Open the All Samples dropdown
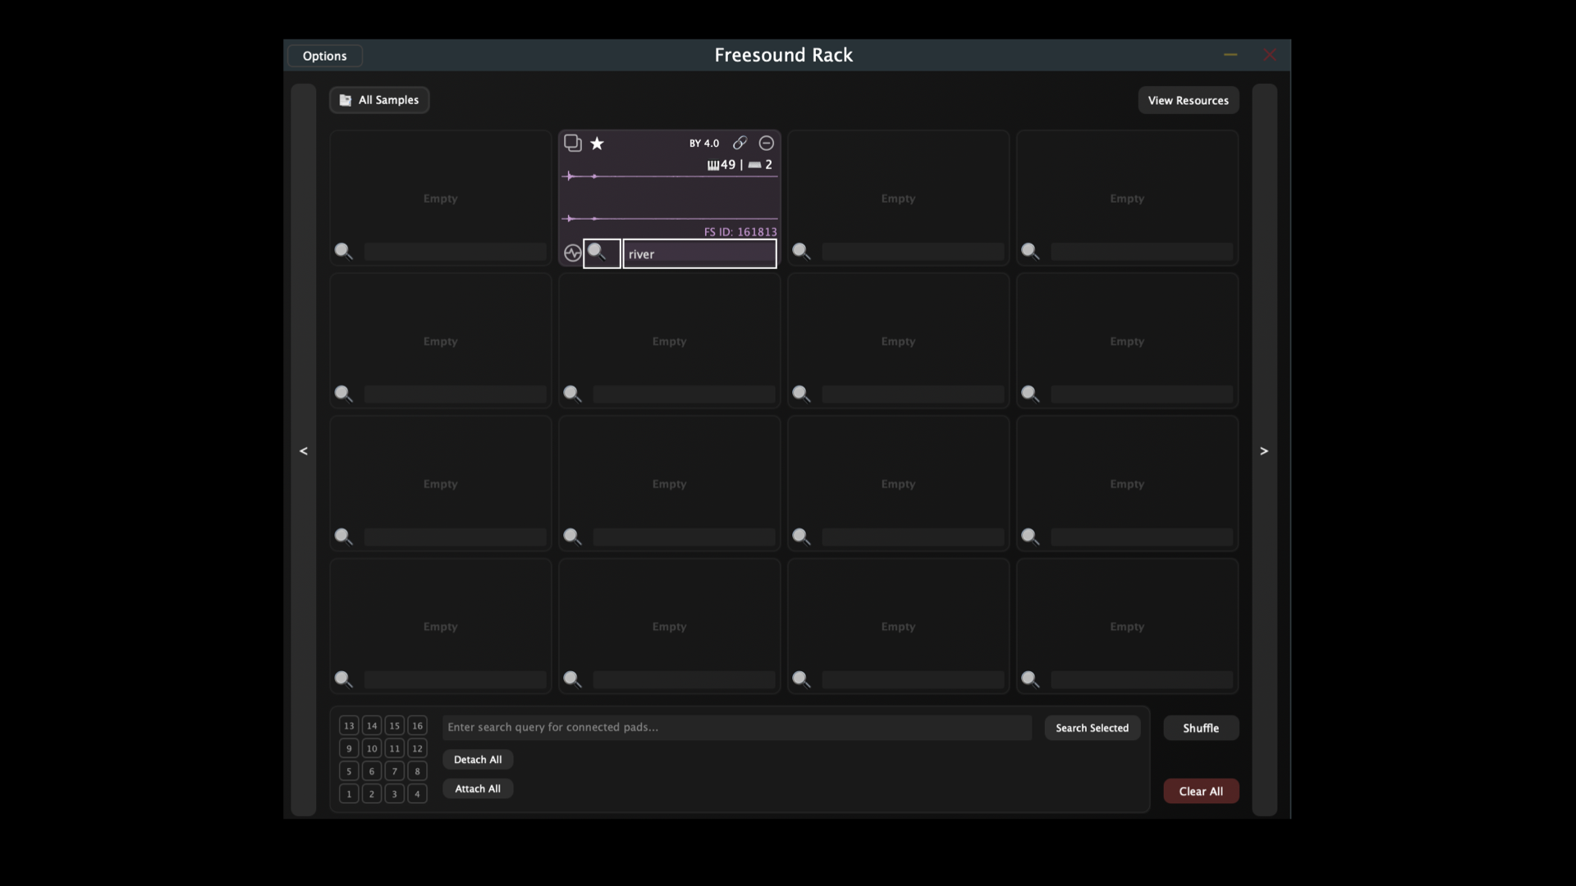The width and height of the screenshot is (1576, 886). (379, 100)
